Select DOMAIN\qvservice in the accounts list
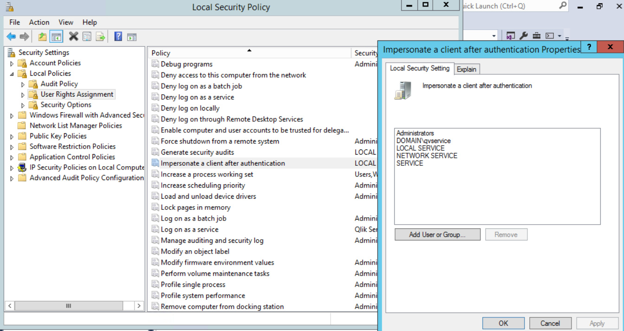Screen dimensions: 624x331 point(423,141)
